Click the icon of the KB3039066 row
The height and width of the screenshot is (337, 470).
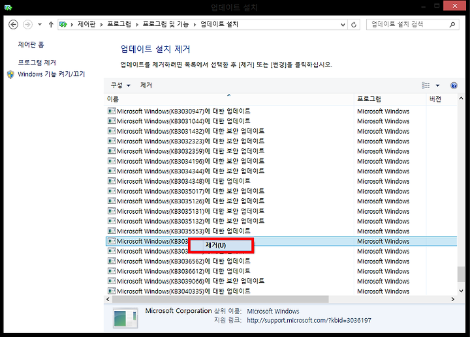point(112,281)
